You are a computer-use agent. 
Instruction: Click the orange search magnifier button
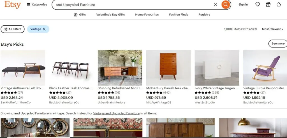[x=226, y=4]
